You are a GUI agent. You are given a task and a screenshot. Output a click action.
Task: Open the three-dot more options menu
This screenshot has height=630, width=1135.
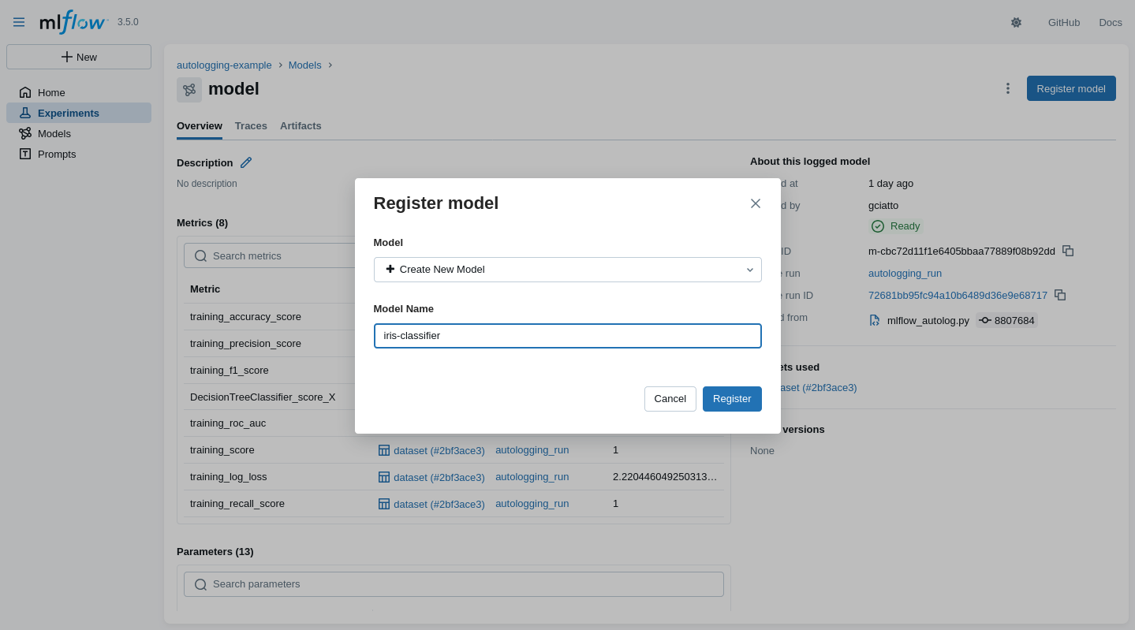[1007, 88]
